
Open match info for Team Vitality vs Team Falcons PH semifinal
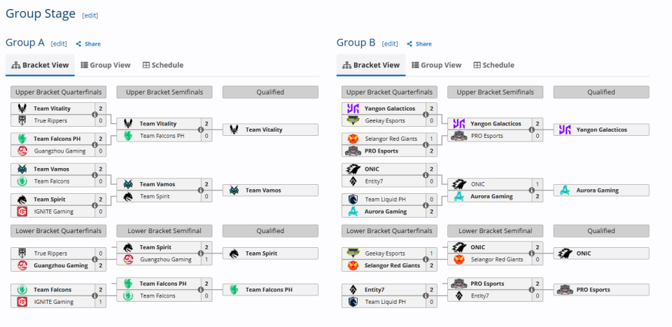pyautogui.click(x=201, y=130)
